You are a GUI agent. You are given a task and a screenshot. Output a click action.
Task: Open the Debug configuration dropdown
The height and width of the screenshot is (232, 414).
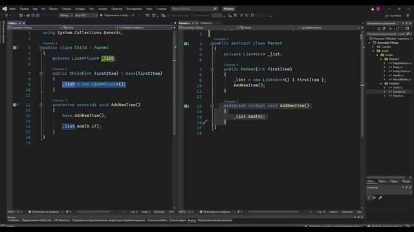coord(66,15)
